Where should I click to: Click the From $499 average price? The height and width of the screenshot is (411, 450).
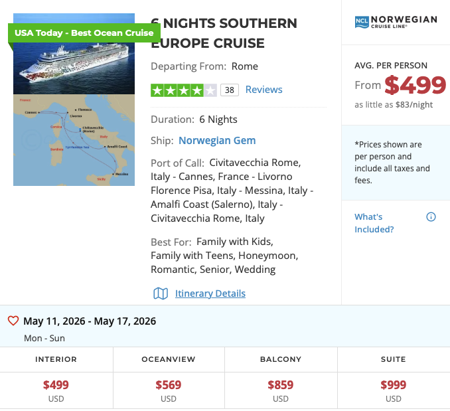[400, 85]
